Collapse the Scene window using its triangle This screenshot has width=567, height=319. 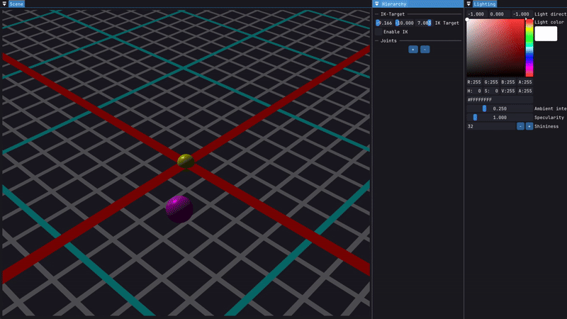pyautogui.click(x=4, y=4)
